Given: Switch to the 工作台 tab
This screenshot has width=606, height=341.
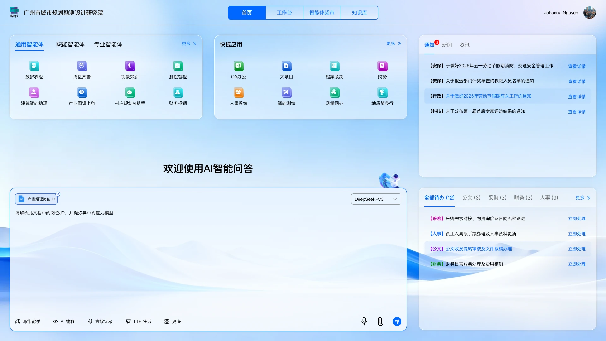Looking at the screenshot, I should 284,13.
